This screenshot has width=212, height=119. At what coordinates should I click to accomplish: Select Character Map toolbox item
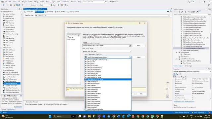[10, 19]
